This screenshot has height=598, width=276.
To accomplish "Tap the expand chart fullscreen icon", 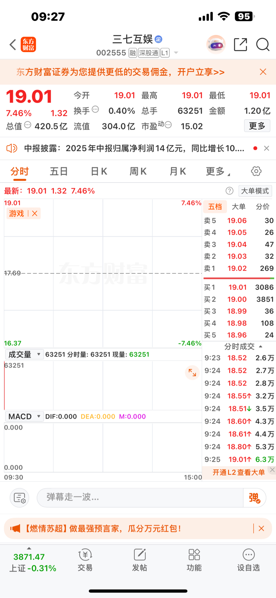I will 192,373.
